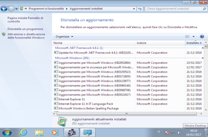
Task: Click the Action Center flag tray icon
Action: coord(167,133)
